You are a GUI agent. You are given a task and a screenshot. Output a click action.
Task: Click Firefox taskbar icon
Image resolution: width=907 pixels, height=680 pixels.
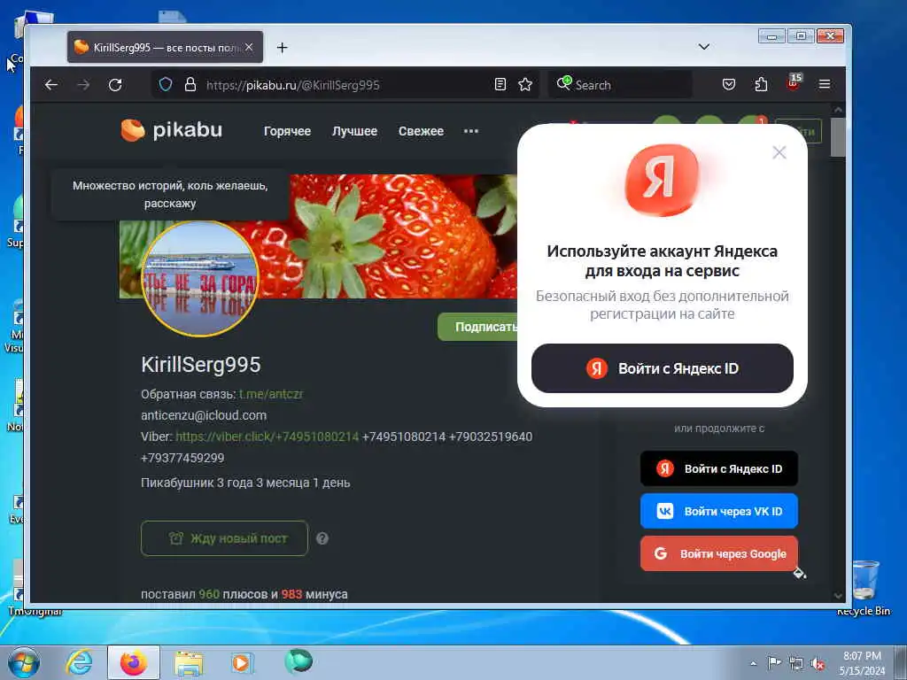point(134,662)
